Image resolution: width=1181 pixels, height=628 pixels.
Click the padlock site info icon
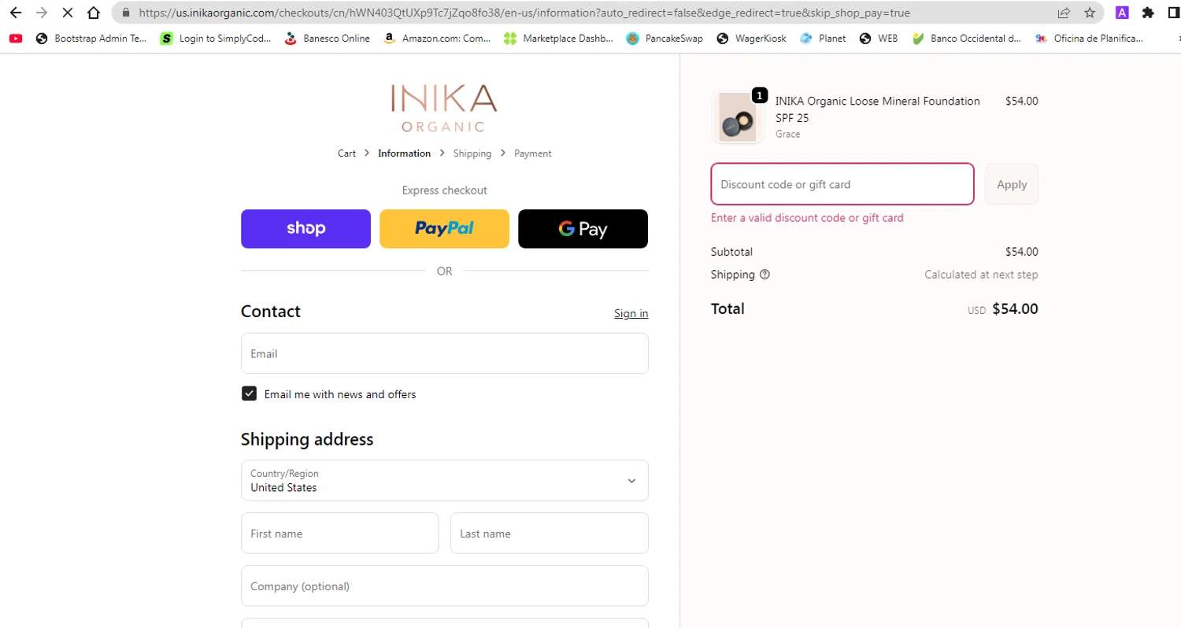tap(124, 13)
